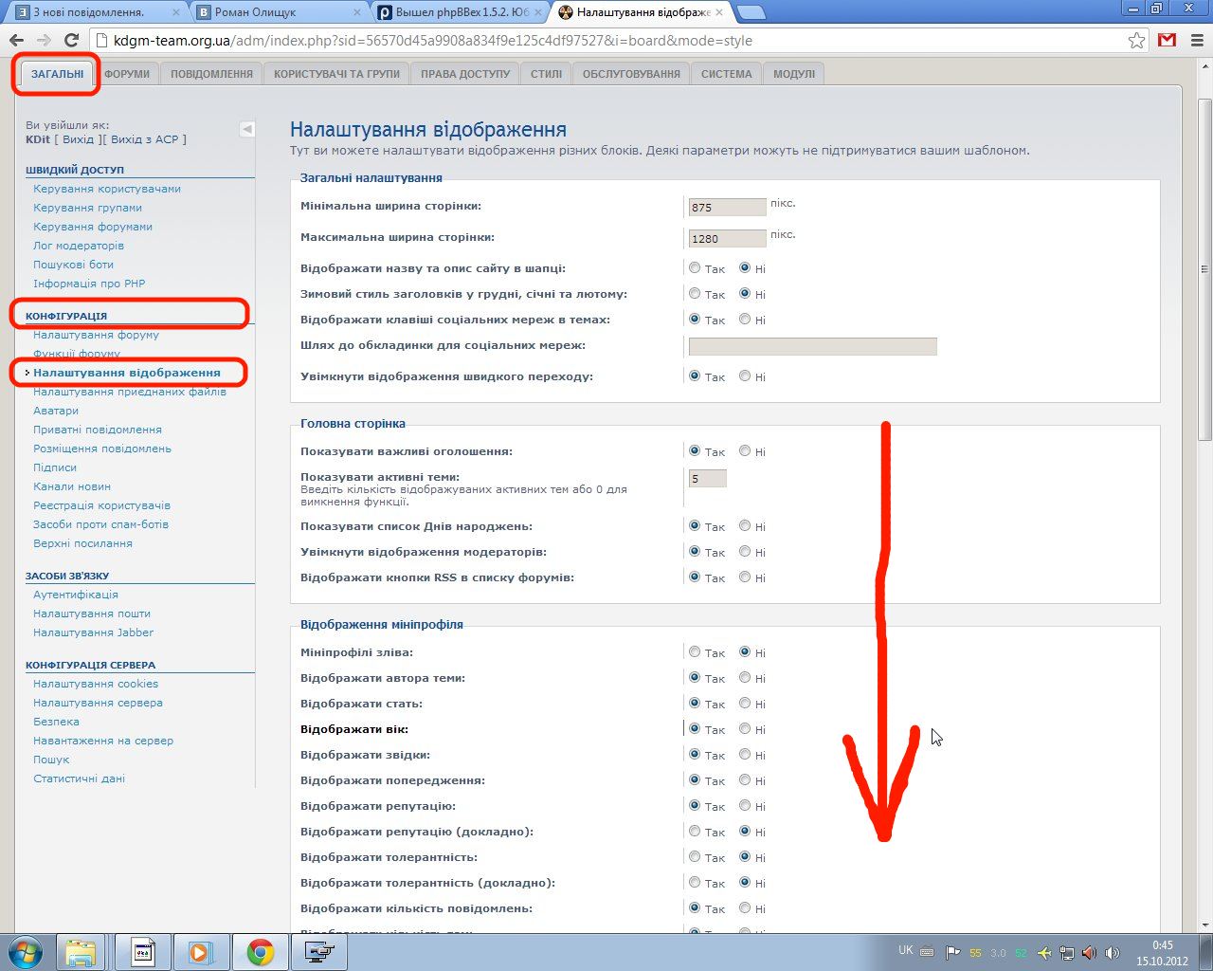Click the Chrome icon in the taskbar
The image size is (1213, 971).
click(x=261, y=951)
